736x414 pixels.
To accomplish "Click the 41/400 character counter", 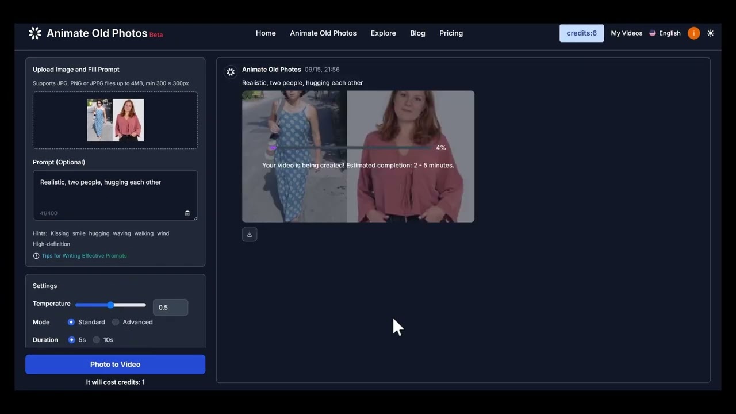I will [48, 213].
